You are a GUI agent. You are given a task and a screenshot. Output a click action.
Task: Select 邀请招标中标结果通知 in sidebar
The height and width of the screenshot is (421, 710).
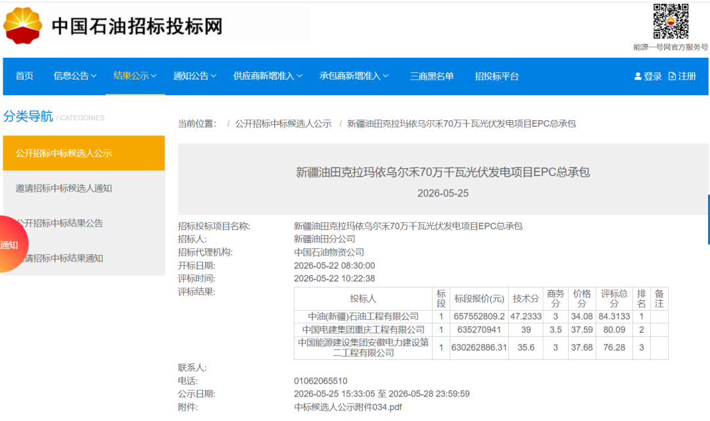coord(83,258)
